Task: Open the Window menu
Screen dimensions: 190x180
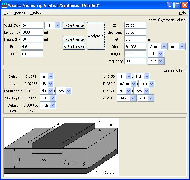Action: [x=36, y=13]
